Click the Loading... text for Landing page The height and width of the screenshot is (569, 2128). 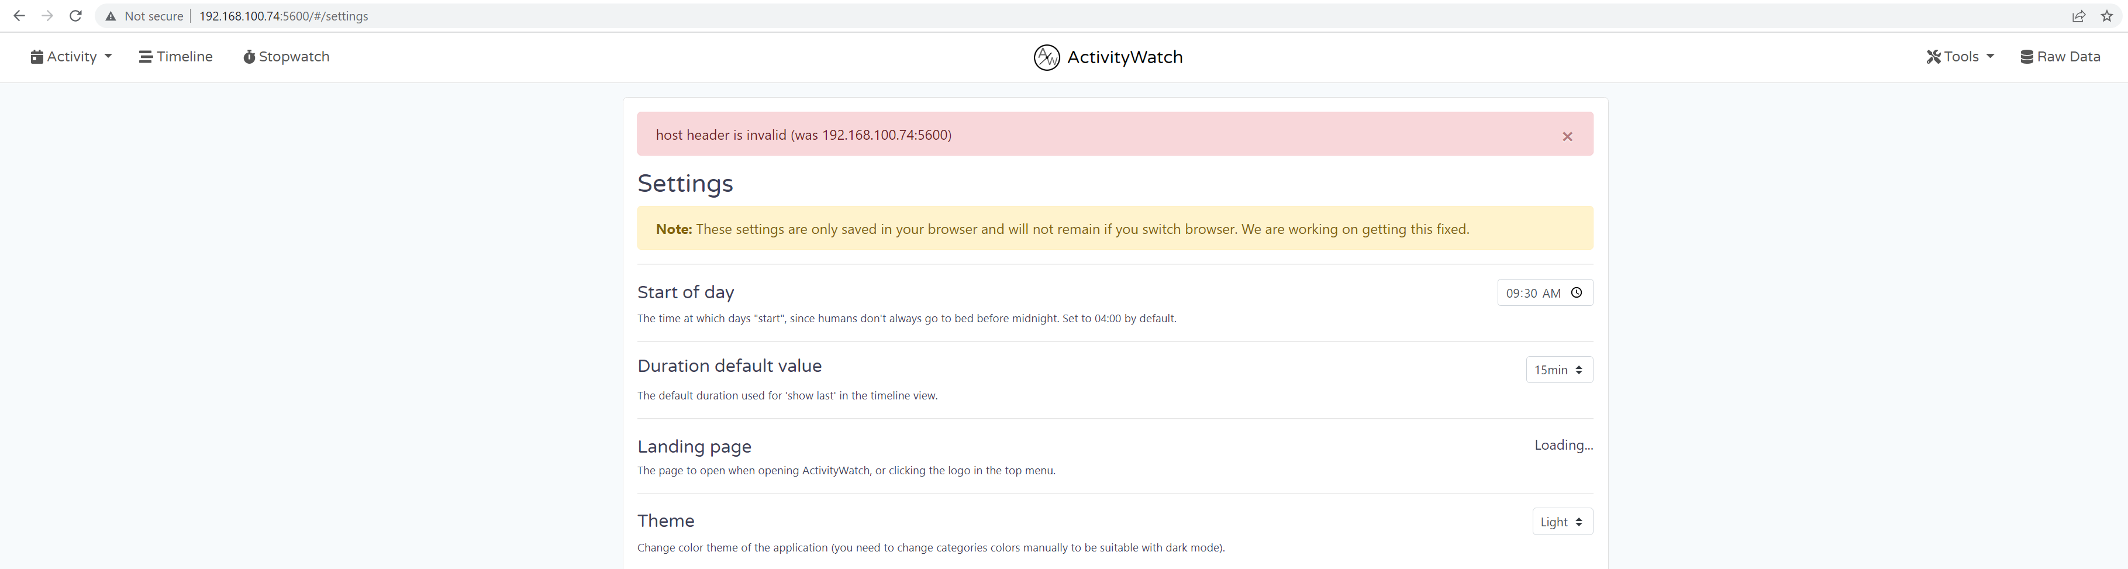coord(1564,445)
